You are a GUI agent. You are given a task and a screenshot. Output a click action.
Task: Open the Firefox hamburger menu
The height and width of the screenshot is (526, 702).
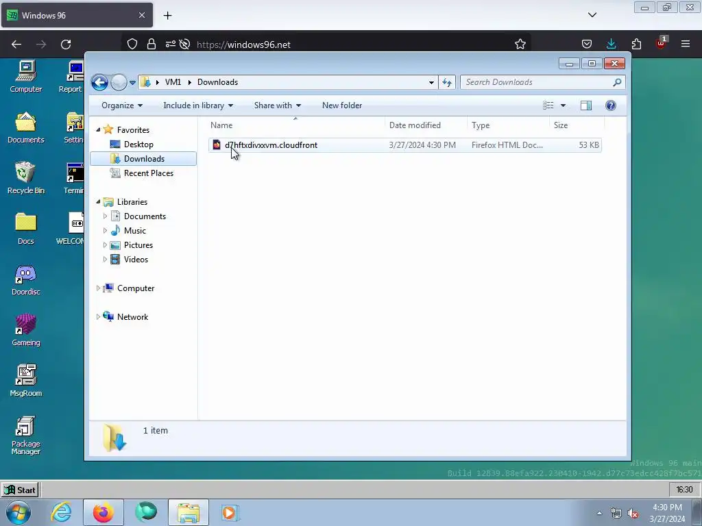686,44
